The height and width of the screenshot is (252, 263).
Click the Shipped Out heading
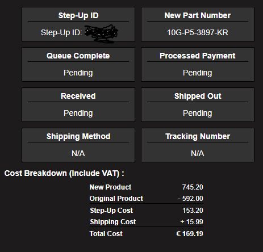198,96
